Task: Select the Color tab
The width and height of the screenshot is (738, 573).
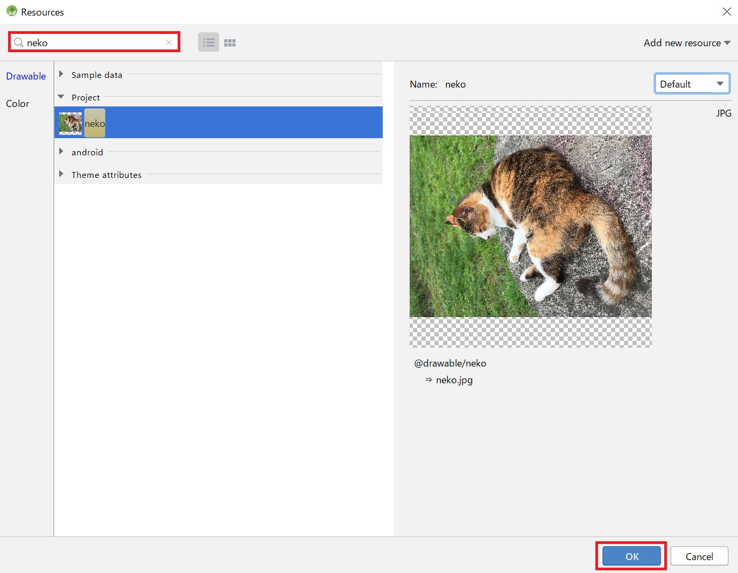Action: (x=18, y=104)
